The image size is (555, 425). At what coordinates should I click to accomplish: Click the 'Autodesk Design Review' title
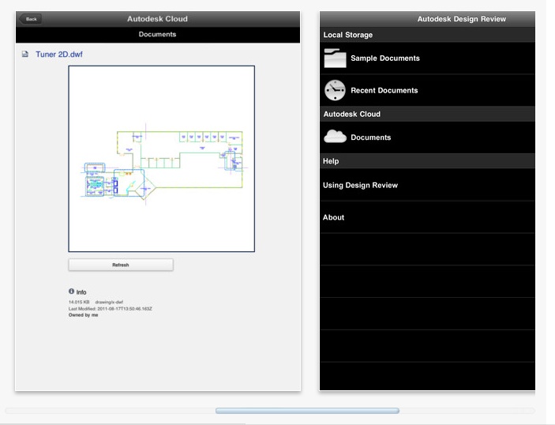[x=461, y=19]
